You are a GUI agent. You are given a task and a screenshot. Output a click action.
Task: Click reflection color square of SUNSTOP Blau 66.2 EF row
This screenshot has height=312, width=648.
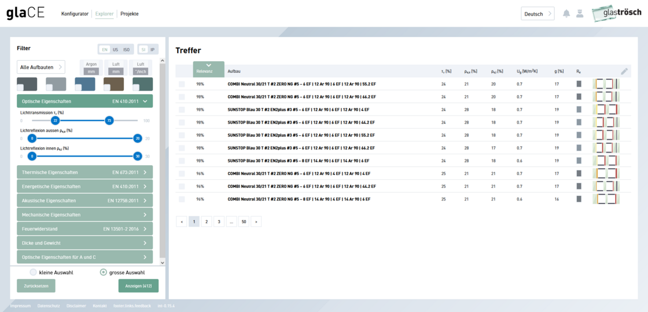coord(579,148)
